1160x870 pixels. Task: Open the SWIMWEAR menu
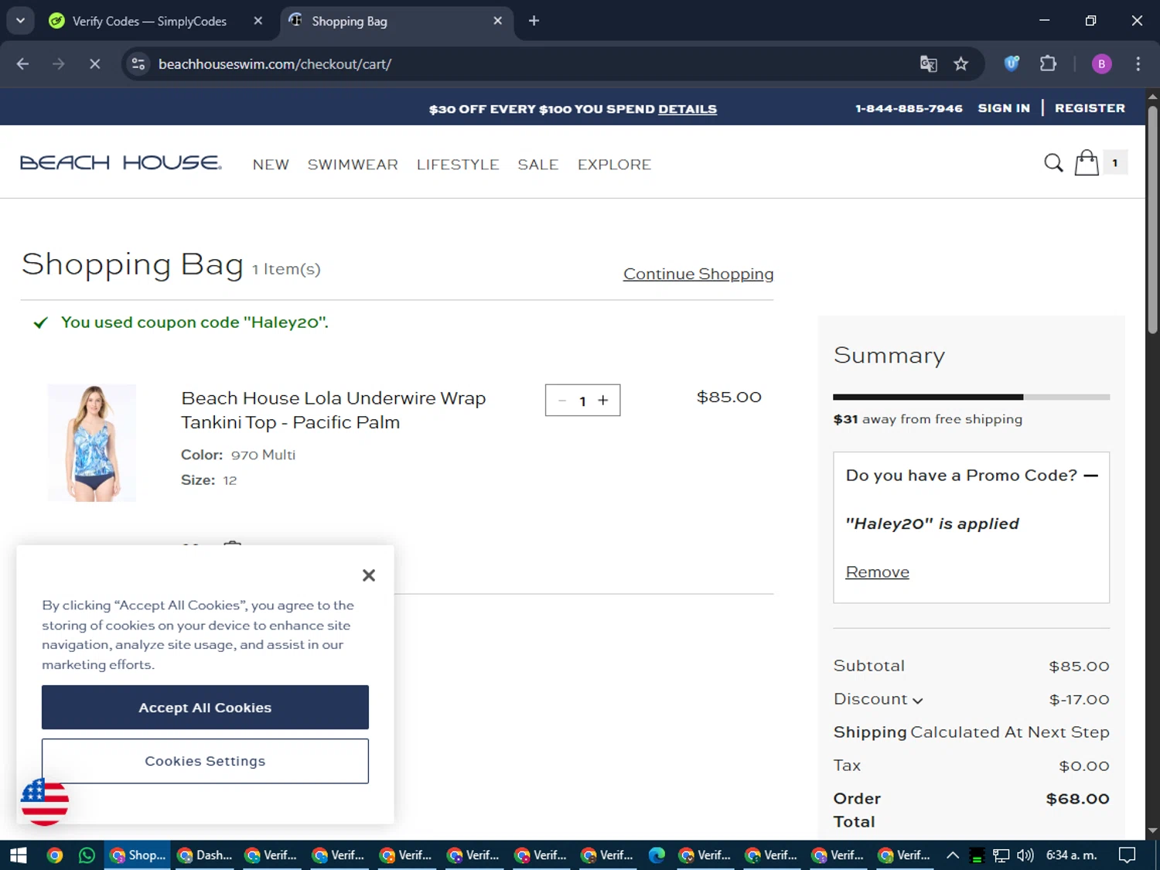click(353, 165)
